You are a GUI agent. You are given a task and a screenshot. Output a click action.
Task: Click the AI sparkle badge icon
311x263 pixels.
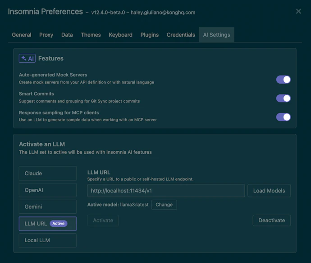[x=27, y=58]
